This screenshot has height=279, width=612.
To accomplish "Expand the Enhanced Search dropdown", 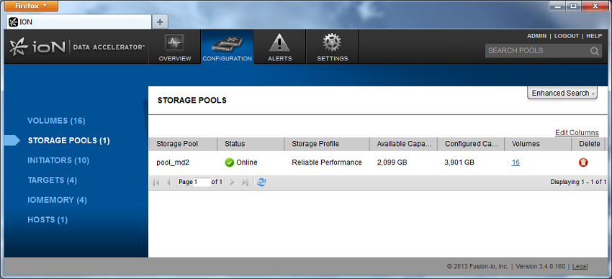I will click(x=562, y=93).
